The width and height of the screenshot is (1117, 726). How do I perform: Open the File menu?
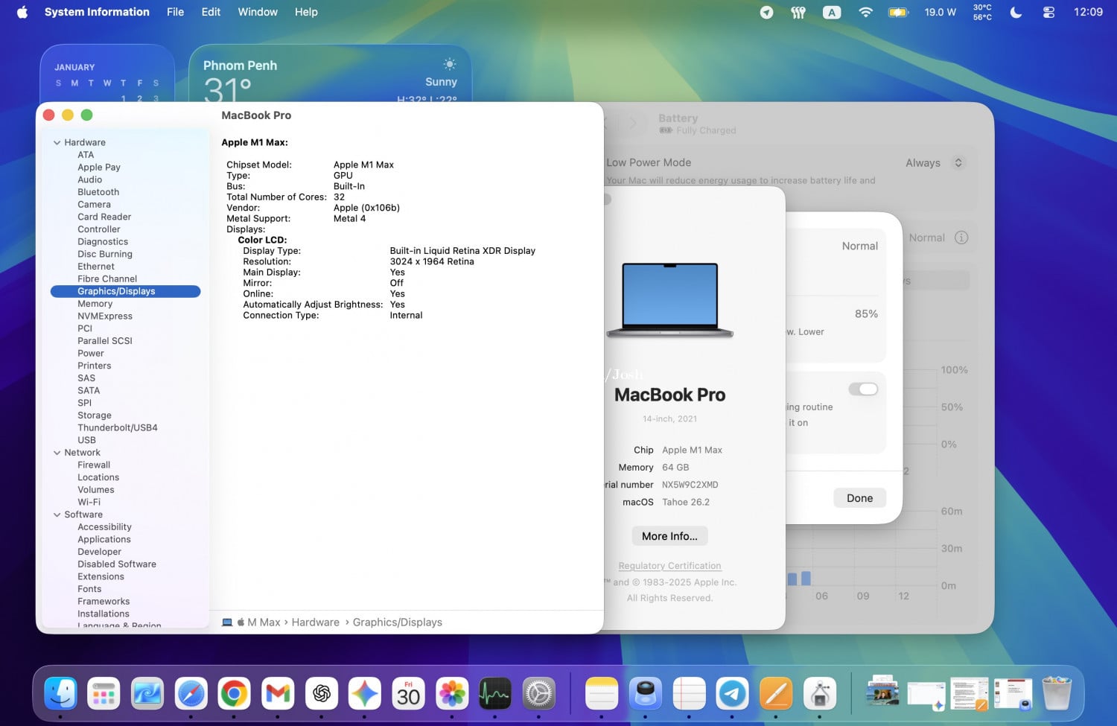pyautogui.click(x=175, y=12)
